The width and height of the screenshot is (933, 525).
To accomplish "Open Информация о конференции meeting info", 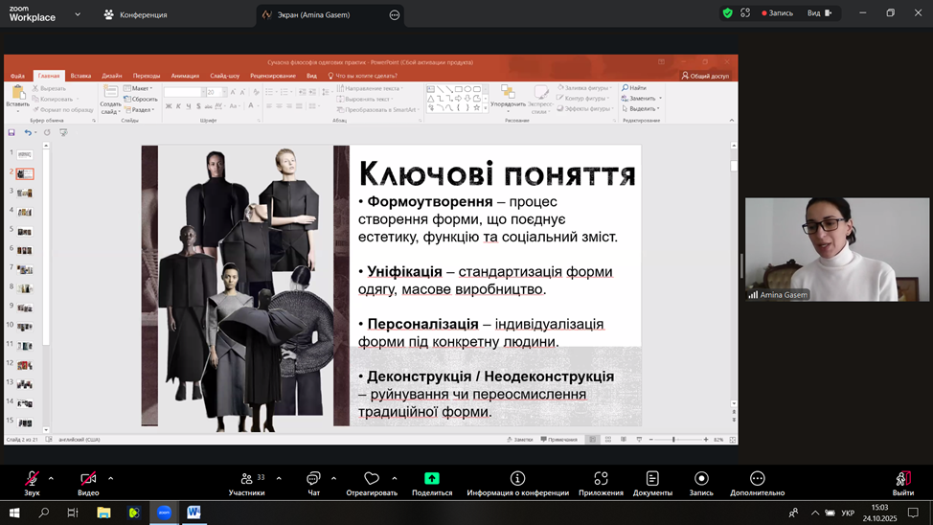I will coord(517,480).
